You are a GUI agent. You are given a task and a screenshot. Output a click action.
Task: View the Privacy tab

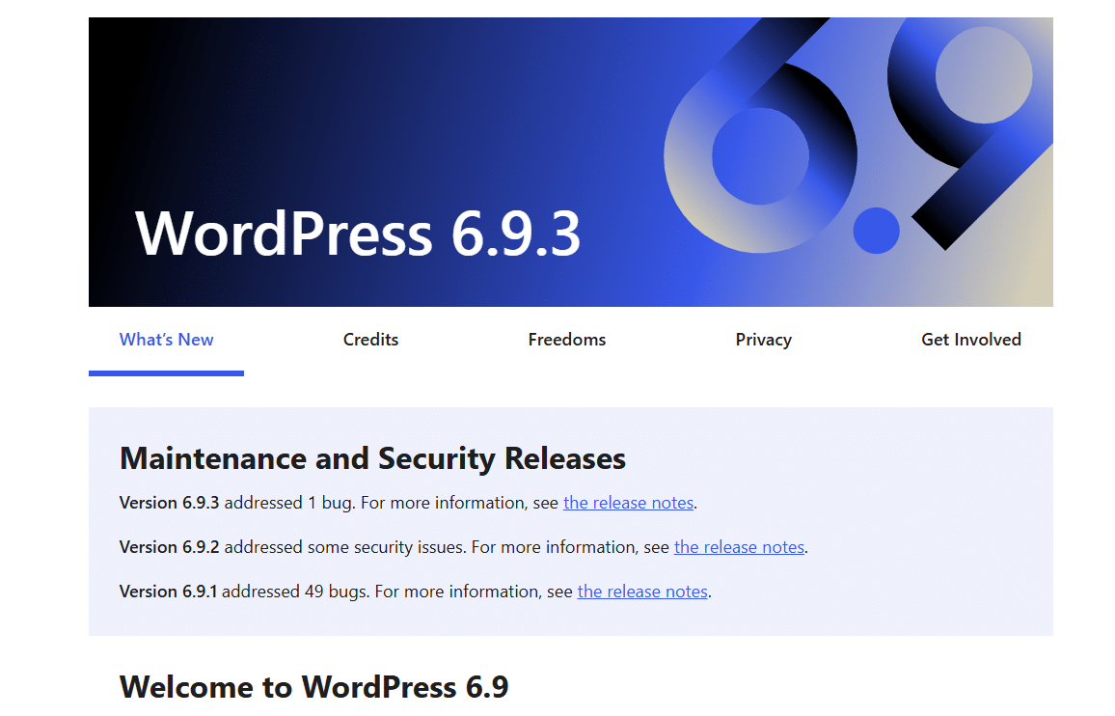763,339
